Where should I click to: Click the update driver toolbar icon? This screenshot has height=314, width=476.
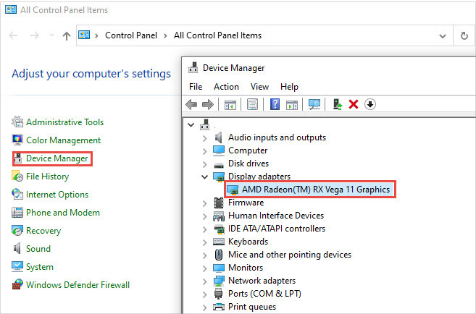click(338, 104)
